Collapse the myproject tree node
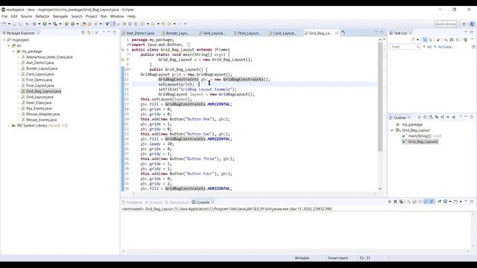Screen dimensions: 477x268 [4, 39]
